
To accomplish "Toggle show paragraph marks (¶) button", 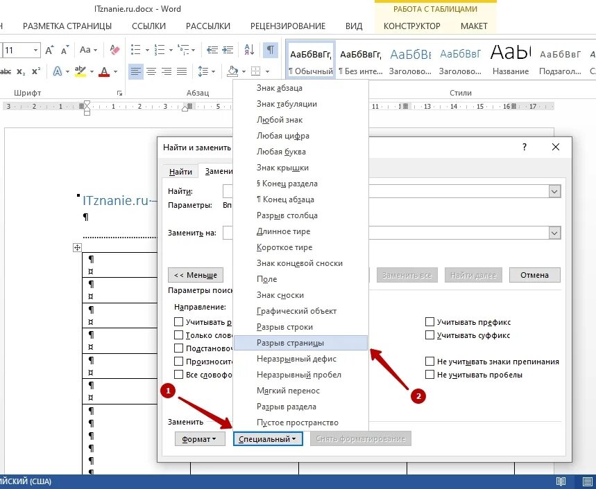I will pos(271,50).
